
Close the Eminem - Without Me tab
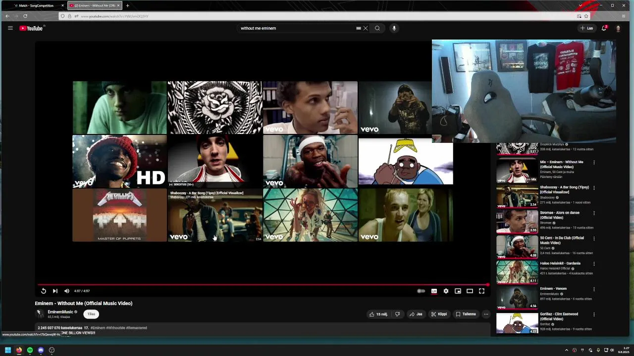click(118, 5)
